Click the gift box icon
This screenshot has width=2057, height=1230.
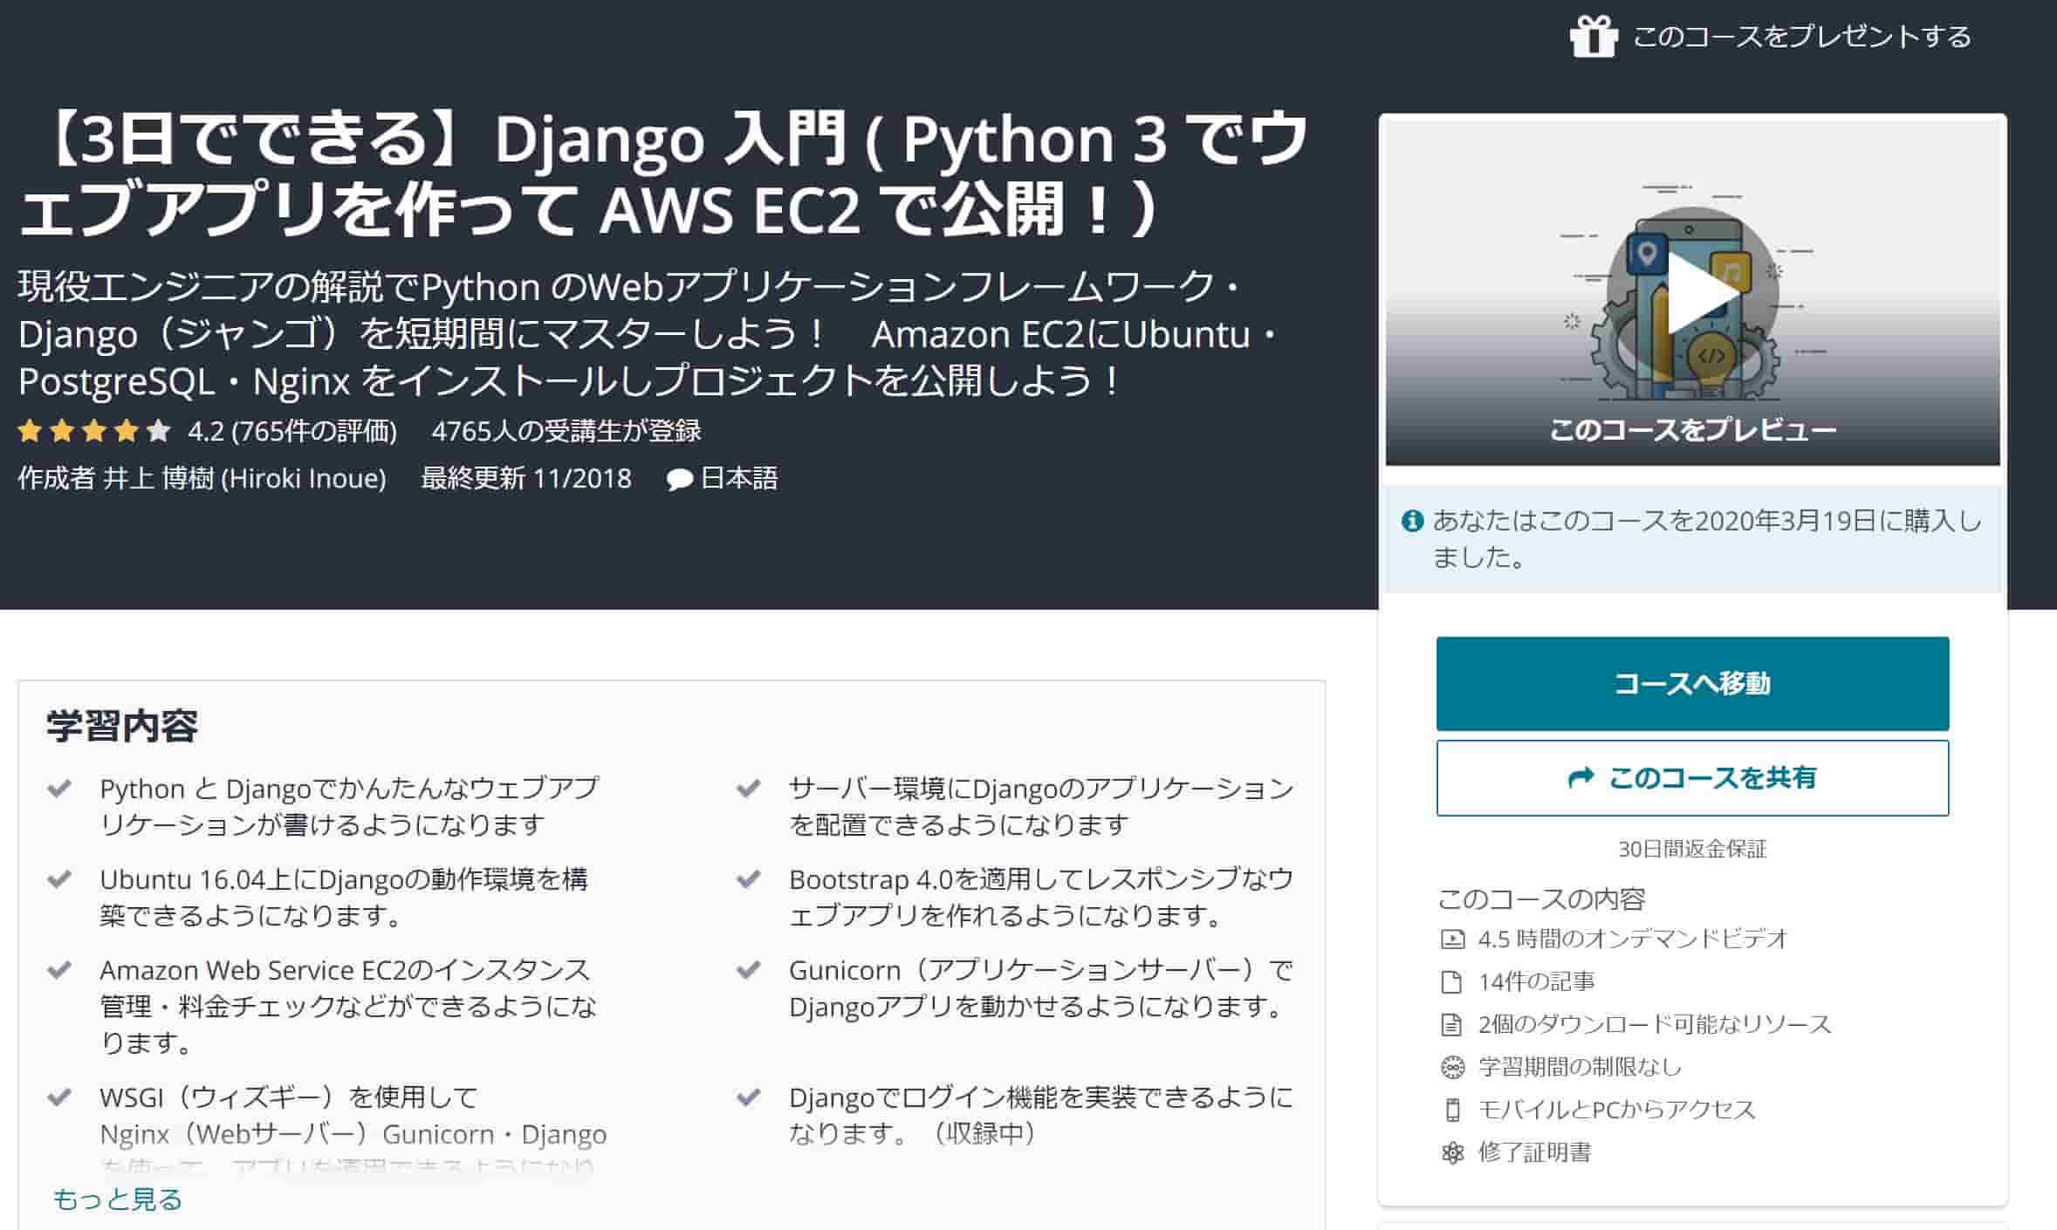(1594, 37)
